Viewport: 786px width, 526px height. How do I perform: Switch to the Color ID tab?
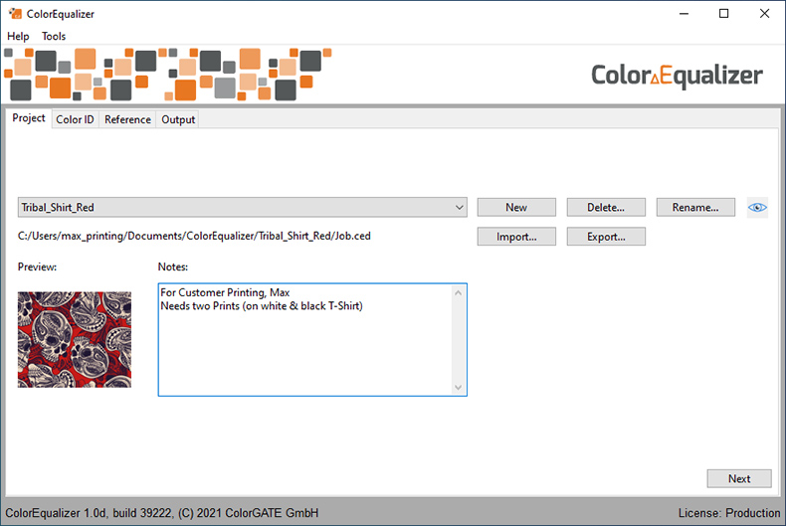75,119
